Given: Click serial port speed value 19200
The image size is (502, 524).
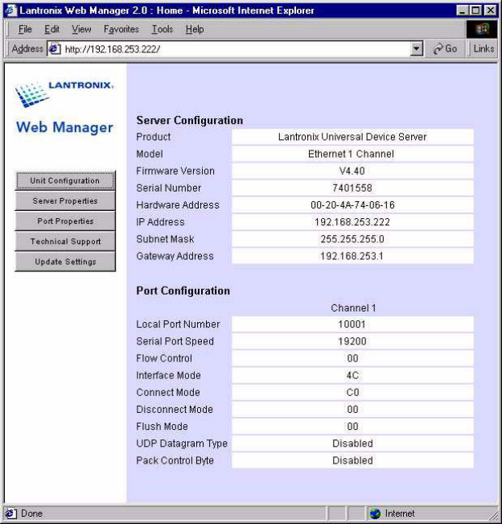Looking at the screenshot, I should [x=352, y=341].
